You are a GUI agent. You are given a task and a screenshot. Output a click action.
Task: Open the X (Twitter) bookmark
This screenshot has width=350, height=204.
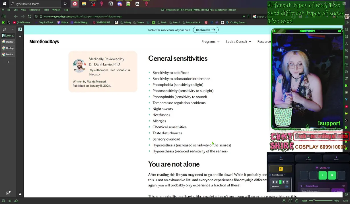click(9, 22)
